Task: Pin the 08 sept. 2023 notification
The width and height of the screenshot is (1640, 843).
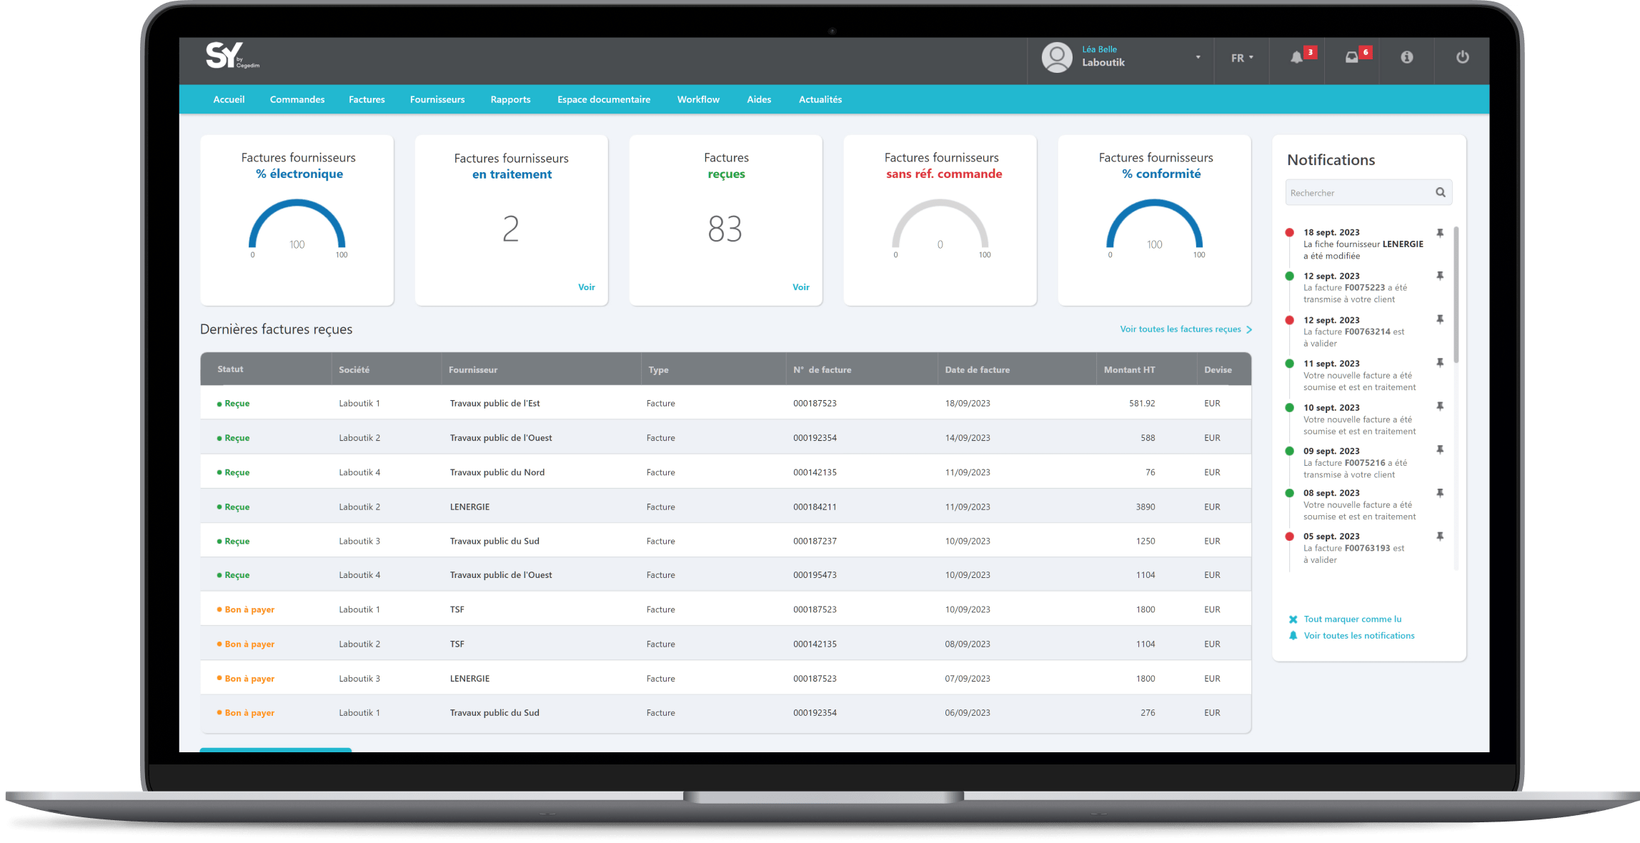Action: 1440,493
